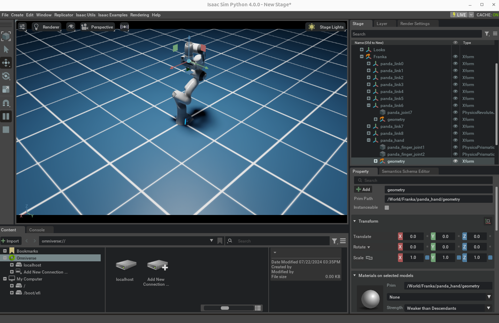Select the Move tool in left toolbar
This screenshot has height=323, width=499.
point(6,63)
